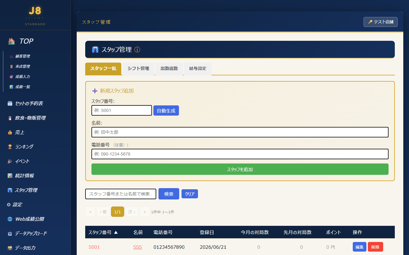Click the データアップロード upload icon

(10, 233)
